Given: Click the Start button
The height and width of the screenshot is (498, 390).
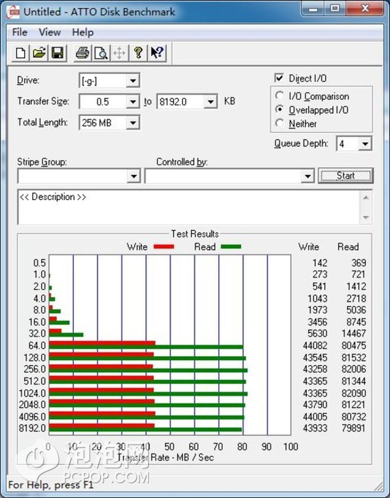Looking at the screenshot, I should 346,176.
